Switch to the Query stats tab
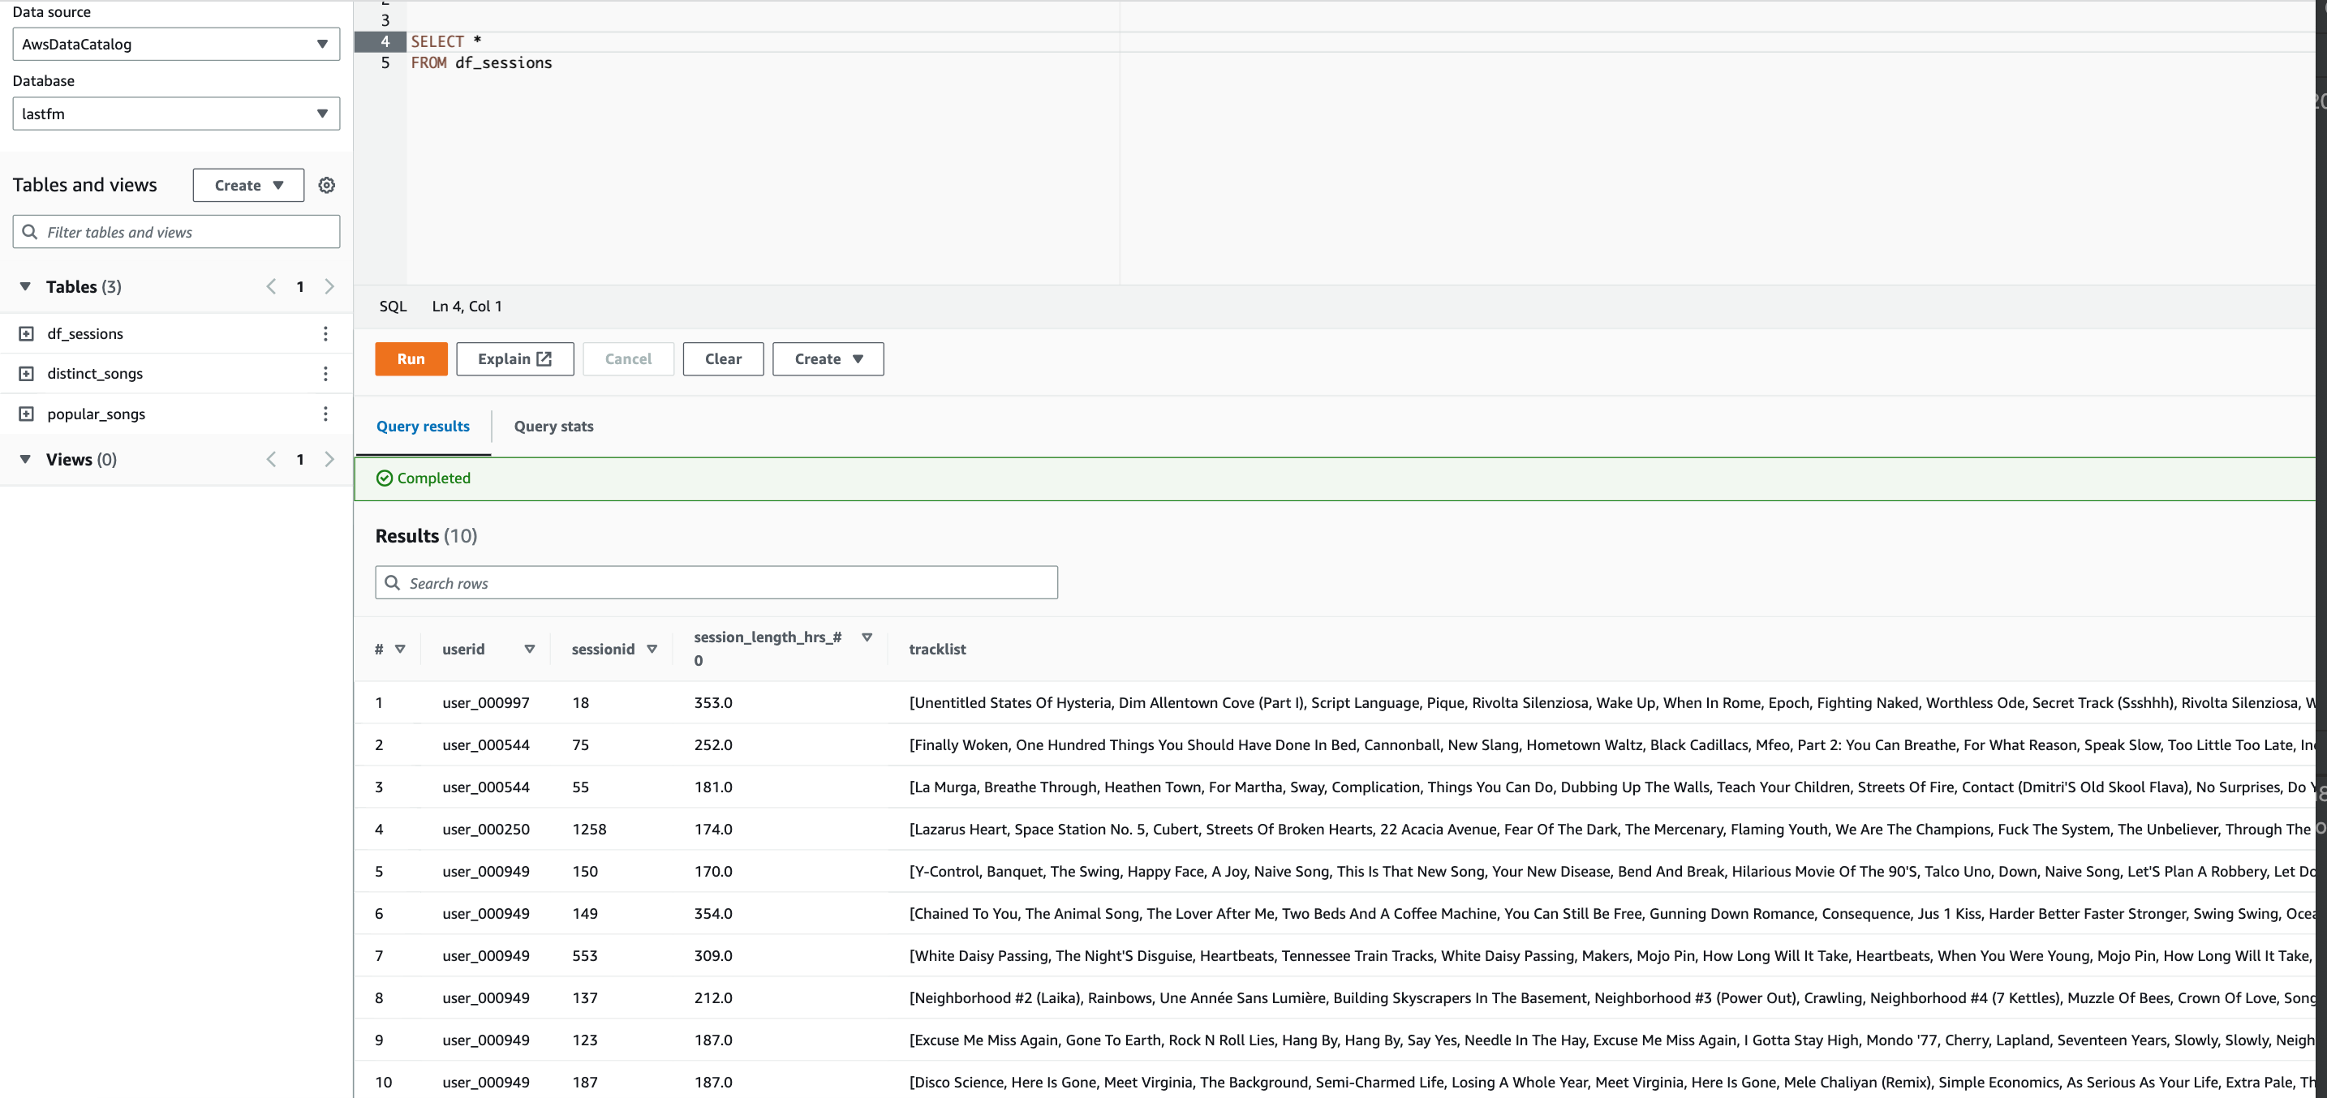 (x=553, y=427)
